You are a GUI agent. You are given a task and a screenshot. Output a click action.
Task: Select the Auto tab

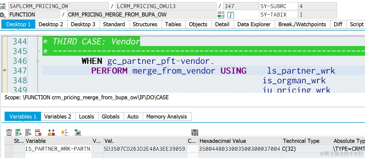coord(133,117)
